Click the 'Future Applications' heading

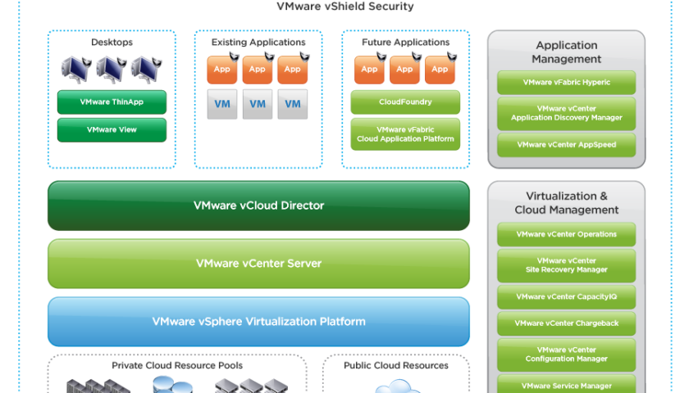click(405, 43)
